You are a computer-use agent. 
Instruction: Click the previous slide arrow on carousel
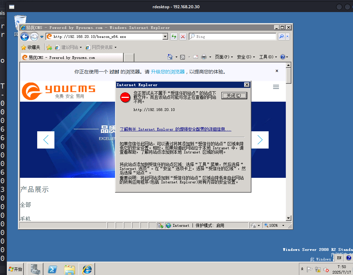pos(46,140)
